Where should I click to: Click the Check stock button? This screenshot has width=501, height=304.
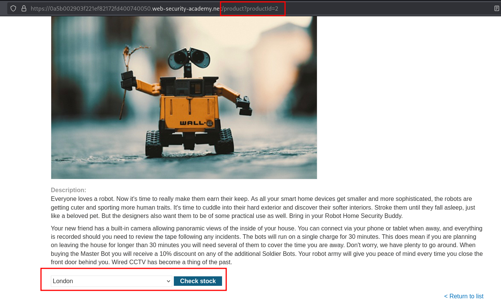(x=198, y=281)
